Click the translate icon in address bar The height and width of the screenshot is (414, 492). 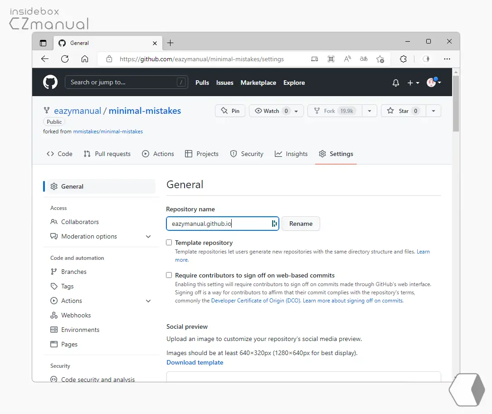click(x=364, y=59)
